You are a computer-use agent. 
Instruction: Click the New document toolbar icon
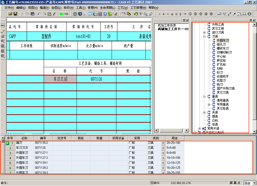5,14
